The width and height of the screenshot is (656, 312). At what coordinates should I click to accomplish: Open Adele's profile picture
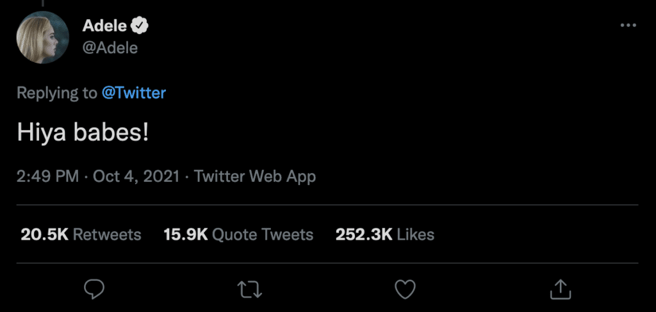pyautogui.click(x=43, y=37)
